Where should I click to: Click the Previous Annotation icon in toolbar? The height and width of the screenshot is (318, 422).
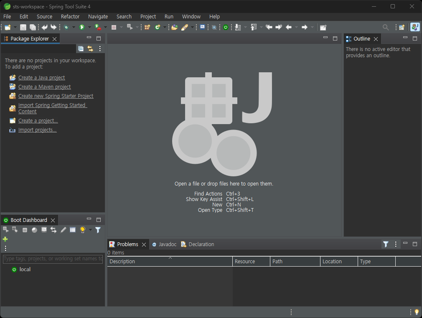[254, 27]
